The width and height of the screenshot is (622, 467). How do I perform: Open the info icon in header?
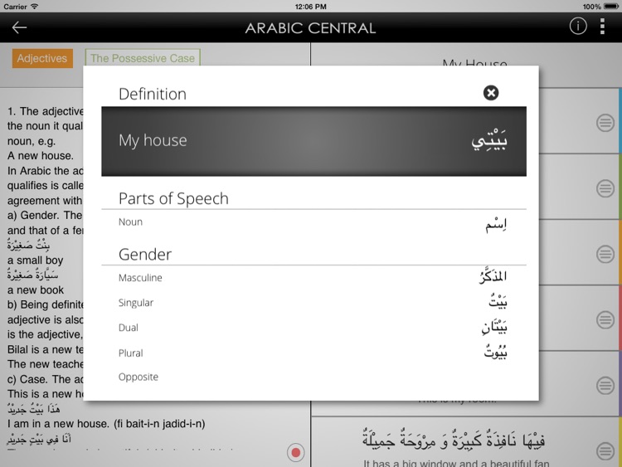pyautogui.click(x=578, y=27)
